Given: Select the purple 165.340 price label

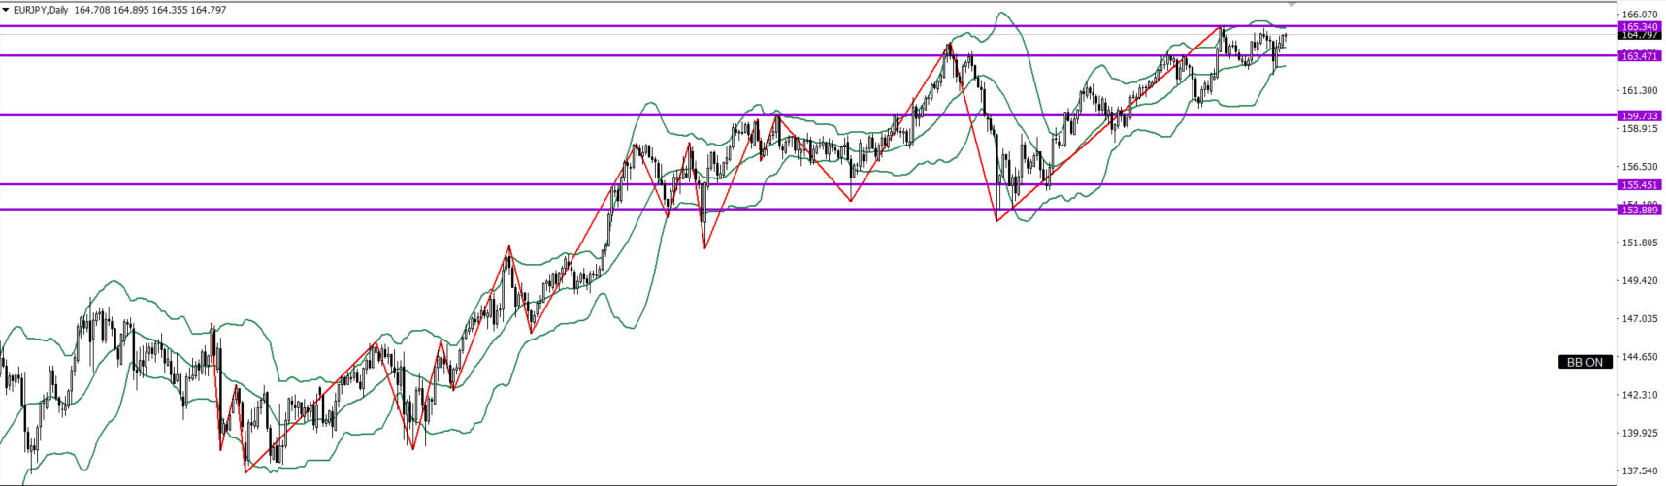Looking at the screenshot, I should [x=1640, y=27].
